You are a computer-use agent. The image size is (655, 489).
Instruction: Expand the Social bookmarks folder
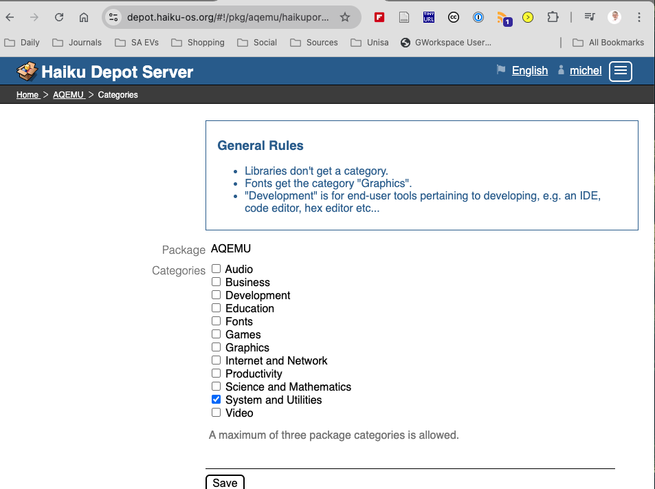(x=257, y=43)
